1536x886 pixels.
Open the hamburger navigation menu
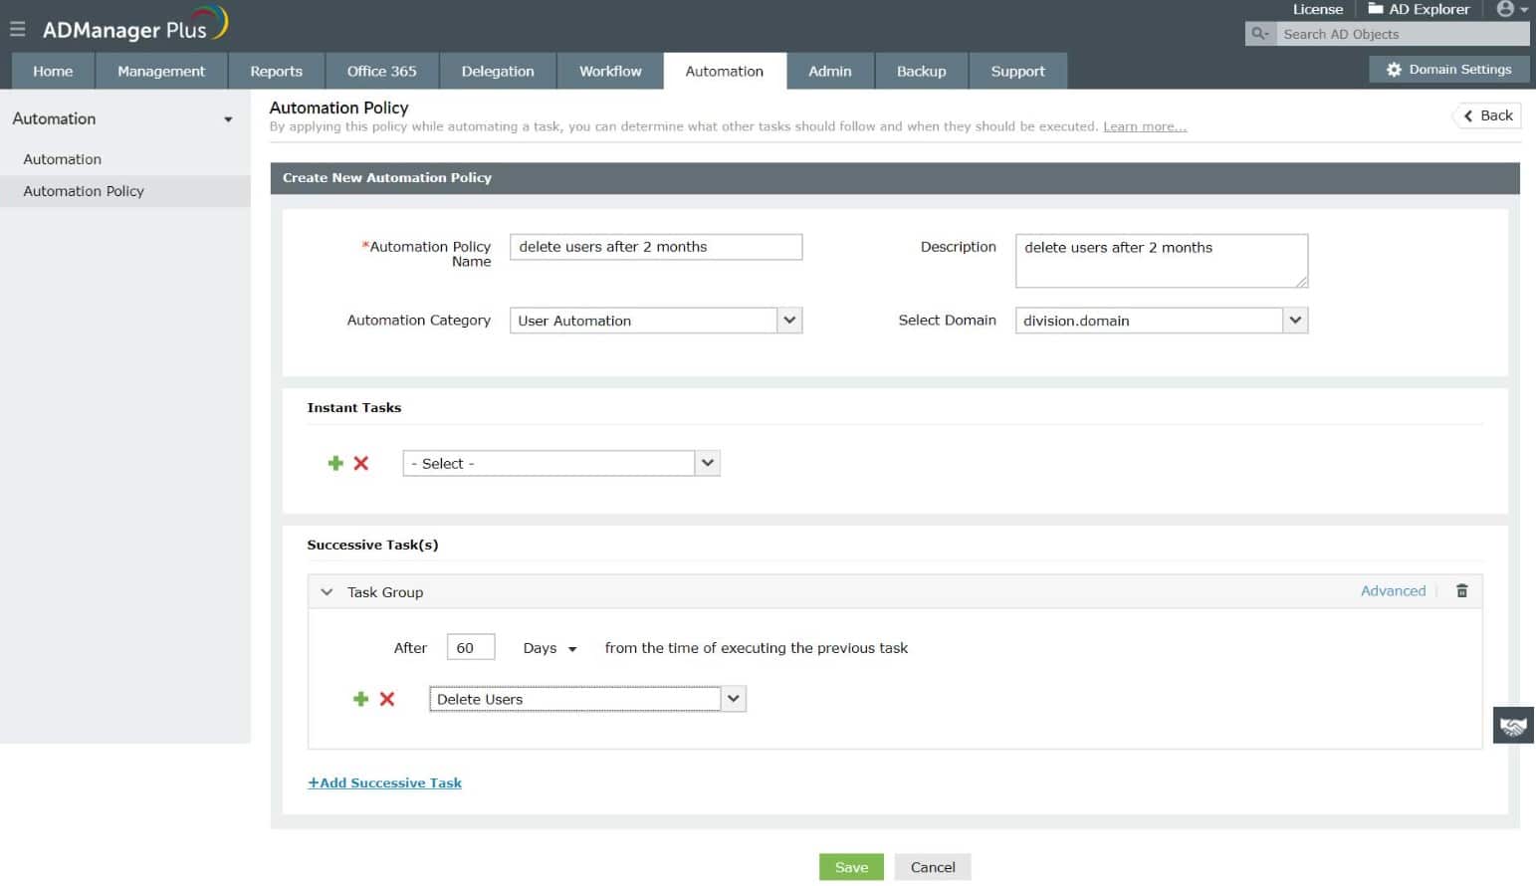point(17,28)
